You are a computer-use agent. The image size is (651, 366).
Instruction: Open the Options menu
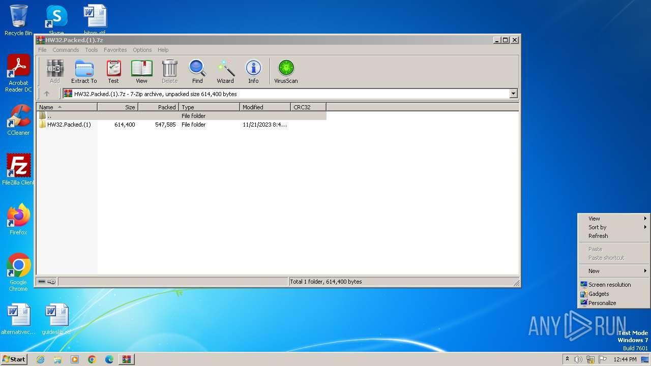142,50
